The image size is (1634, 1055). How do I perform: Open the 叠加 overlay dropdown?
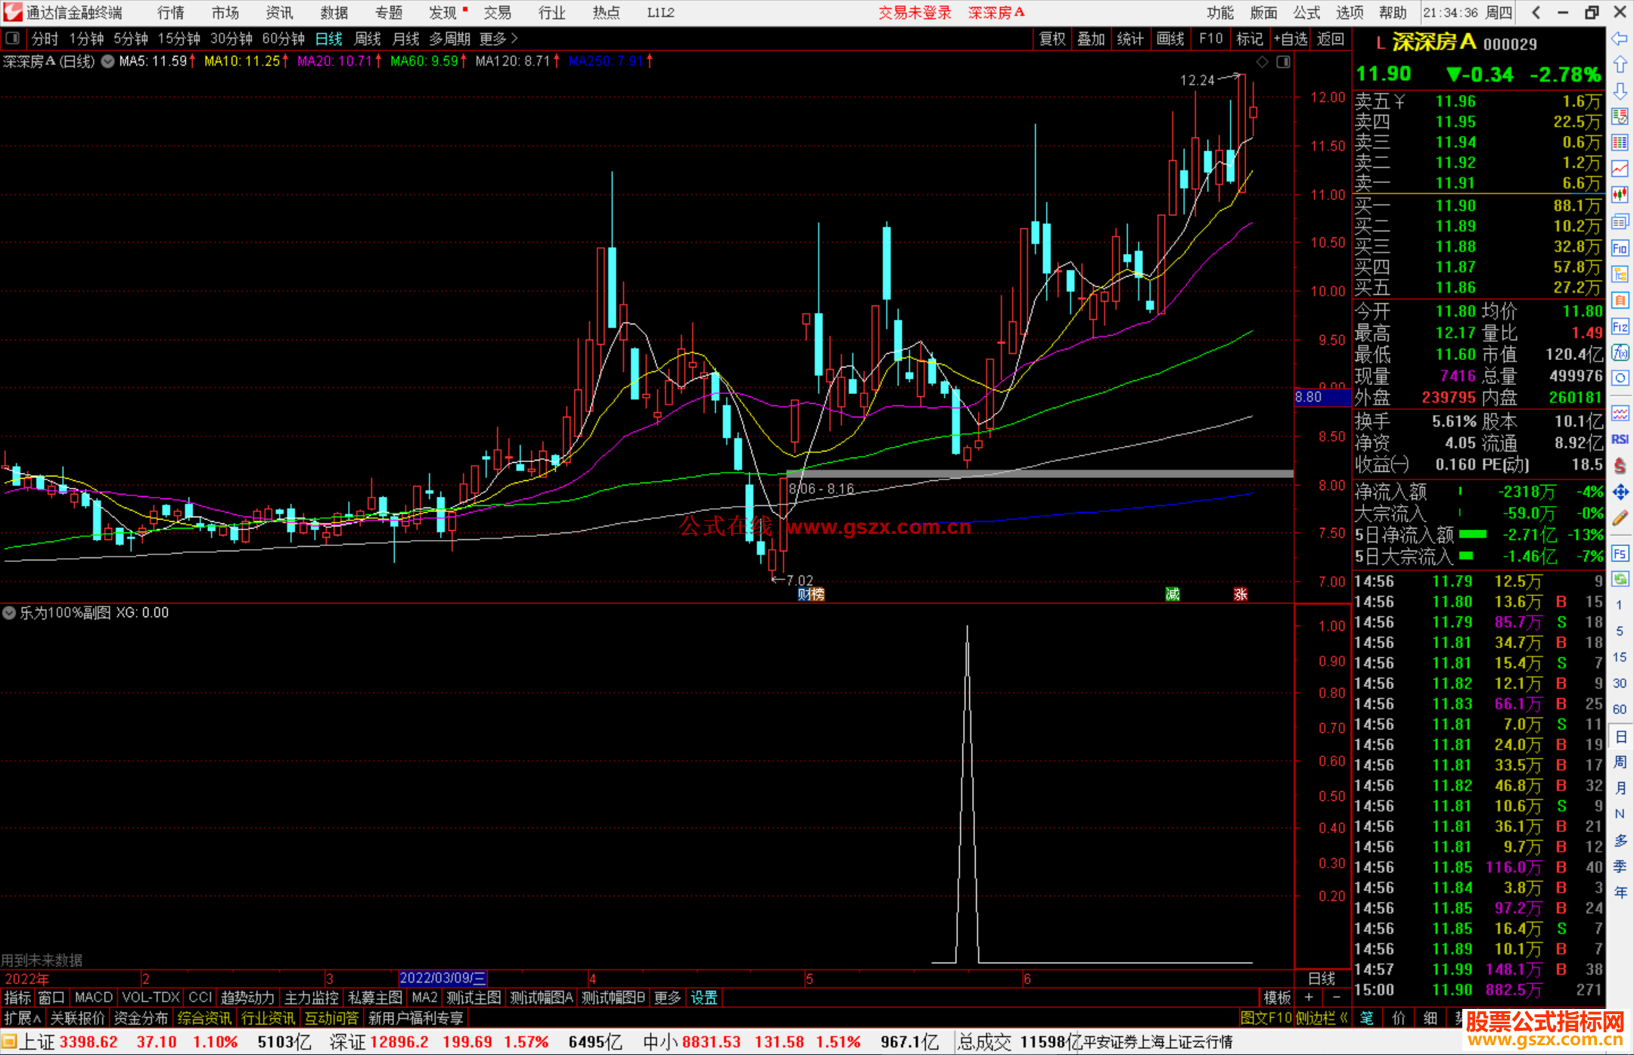1092,39
